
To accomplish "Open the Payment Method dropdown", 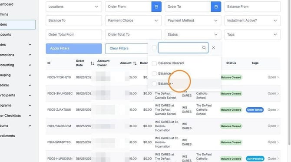I will 193,20.
